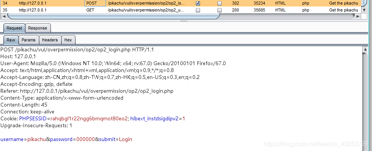This screenshot has height=151, width=372.
Task: Click the history table horizontal scrollbar thumb
Action: click(113, 16)
